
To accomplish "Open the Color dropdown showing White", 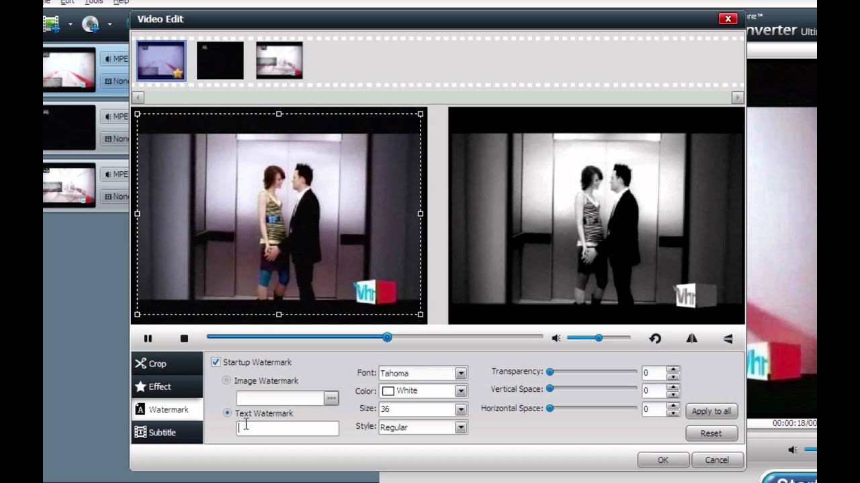I will click(x=460, y=391).
